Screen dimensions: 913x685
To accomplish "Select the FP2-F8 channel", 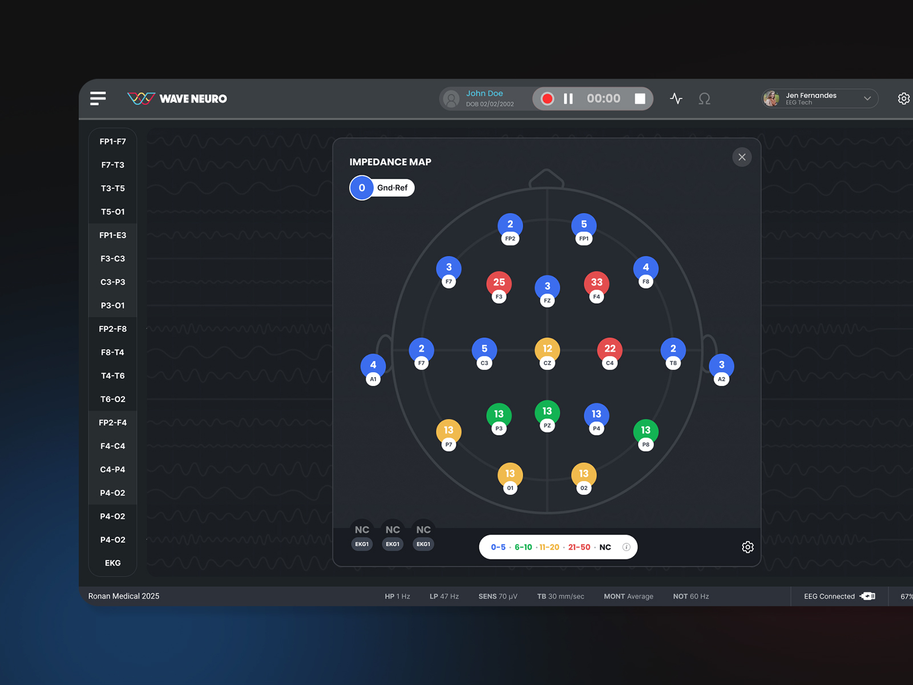I will point(113,329).
